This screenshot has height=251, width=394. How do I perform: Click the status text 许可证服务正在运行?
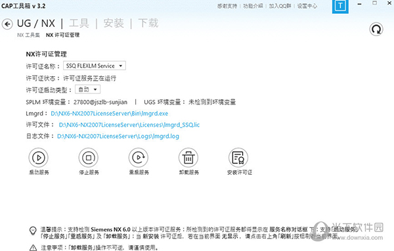coord(89,78)
